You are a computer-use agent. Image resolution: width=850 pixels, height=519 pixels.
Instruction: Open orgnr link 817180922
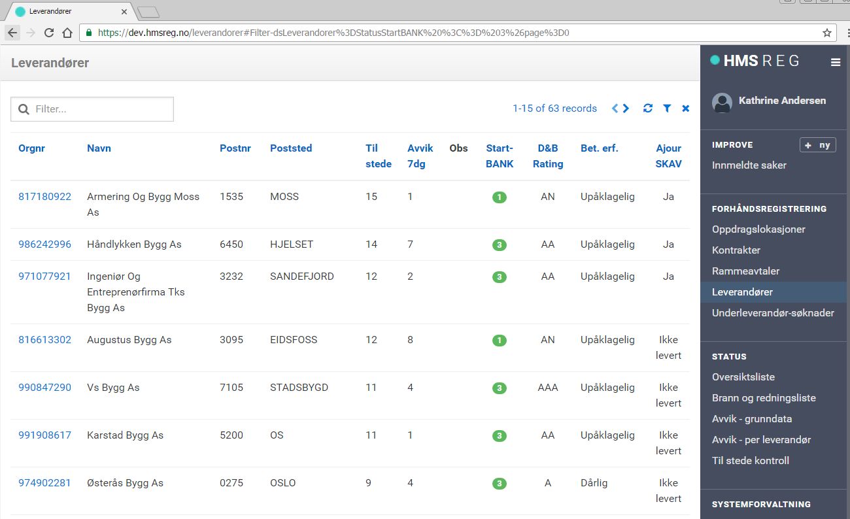[44, 197]
